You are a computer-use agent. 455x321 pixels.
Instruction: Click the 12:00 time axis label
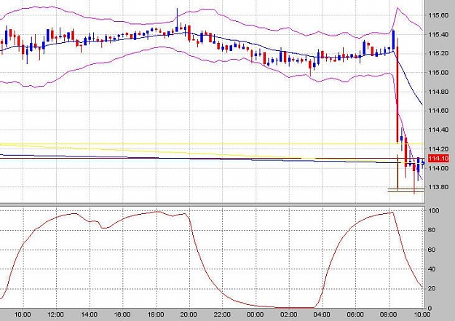(56, 314)
